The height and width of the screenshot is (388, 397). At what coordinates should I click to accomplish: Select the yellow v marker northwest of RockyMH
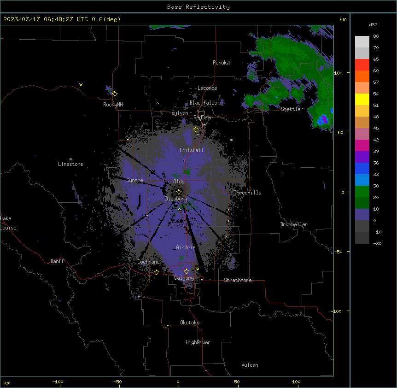click(x=81, y=85)
